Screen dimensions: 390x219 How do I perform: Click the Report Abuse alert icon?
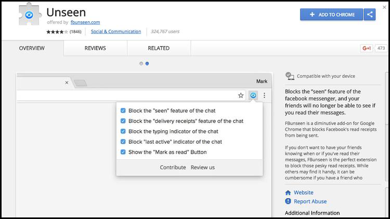[288, 201]
